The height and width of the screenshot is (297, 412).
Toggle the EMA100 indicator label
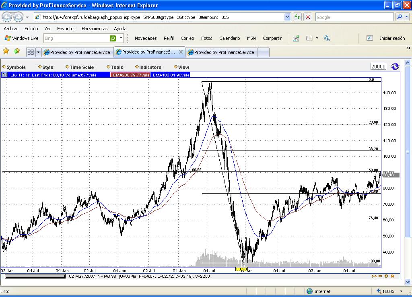pyautogui.click(x=170, y=75)
